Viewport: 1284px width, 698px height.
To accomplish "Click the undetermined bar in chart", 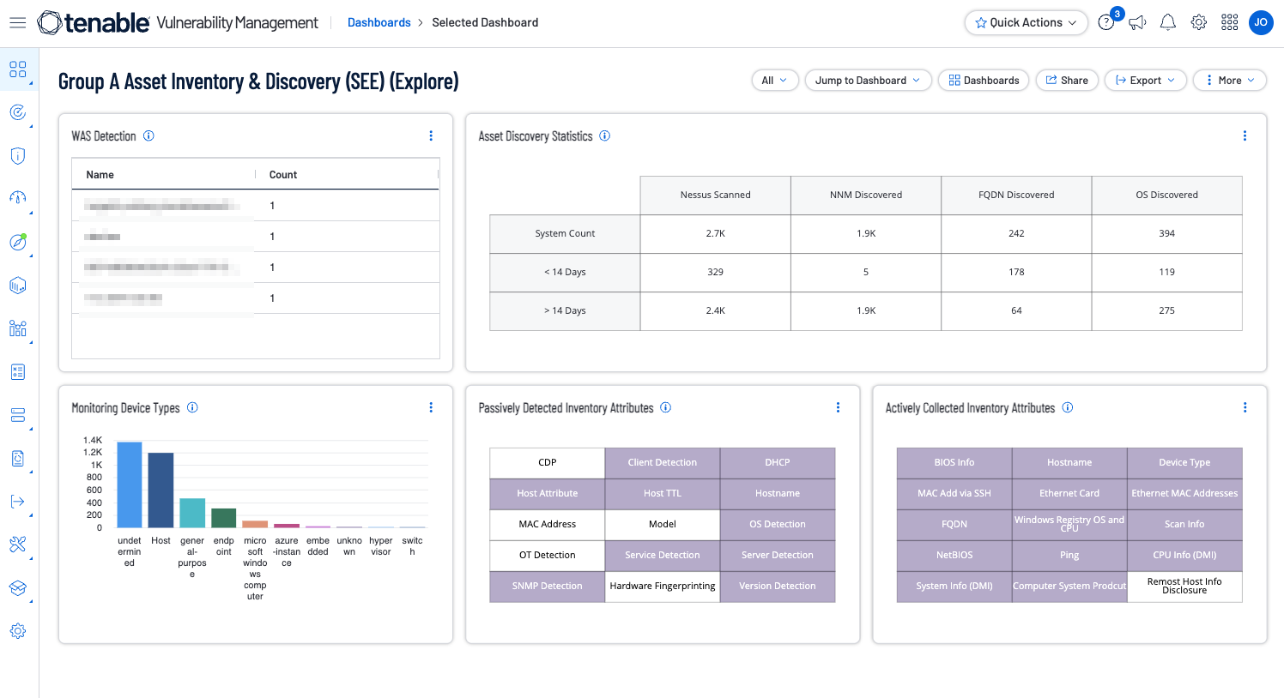I will coord(130,485).
